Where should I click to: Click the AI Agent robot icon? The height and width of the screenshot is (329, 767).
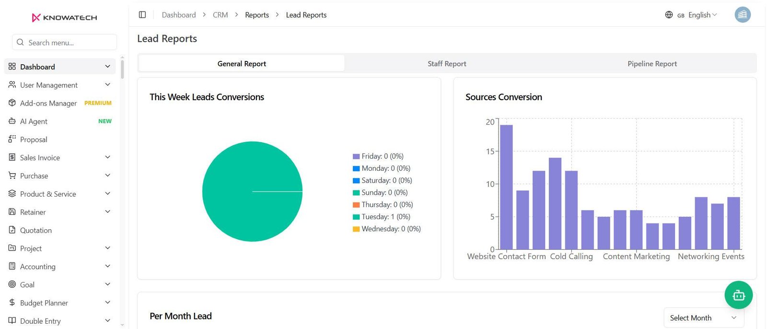12,121
